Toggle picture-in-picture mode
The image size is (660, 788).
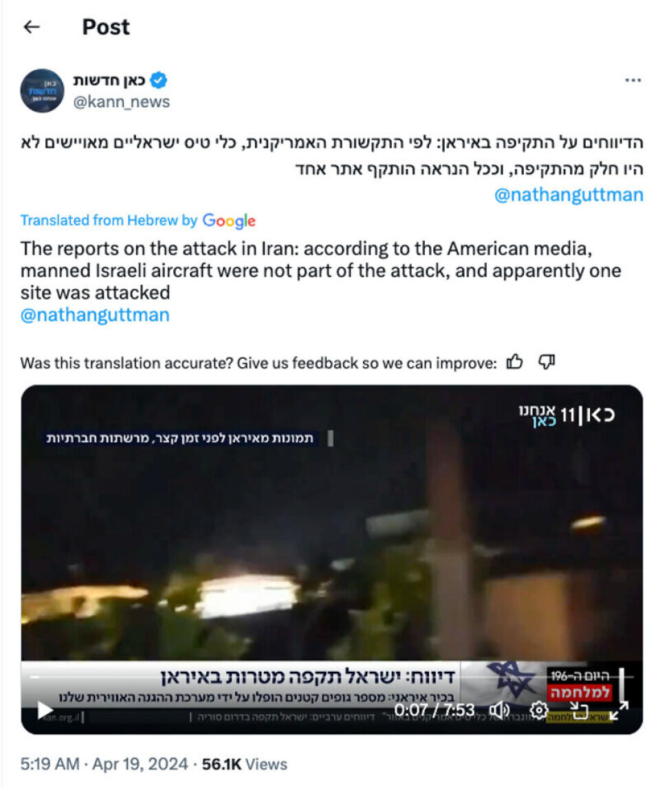click(x=579, y=710)
